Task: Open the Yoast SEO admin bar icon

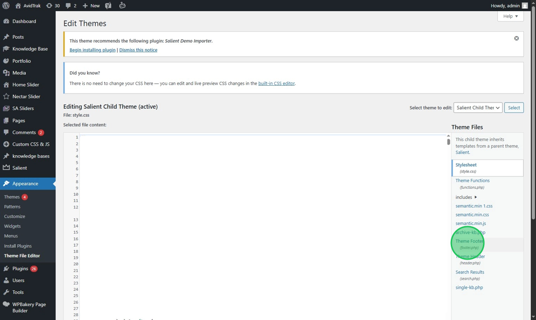Action: pos(108,5)
